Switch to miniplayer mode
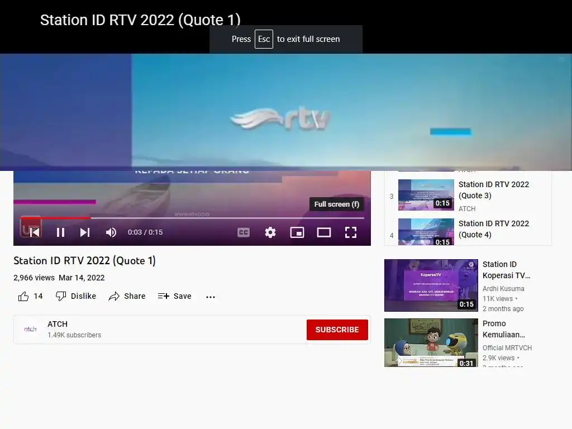The image size is (572, 429). coord(297,232)
